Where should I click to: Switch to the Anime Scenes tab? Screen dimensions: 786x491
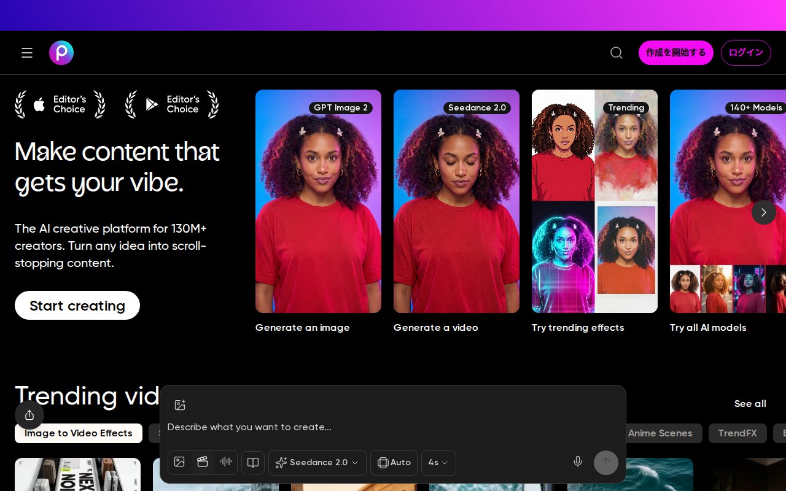[660, 433]
